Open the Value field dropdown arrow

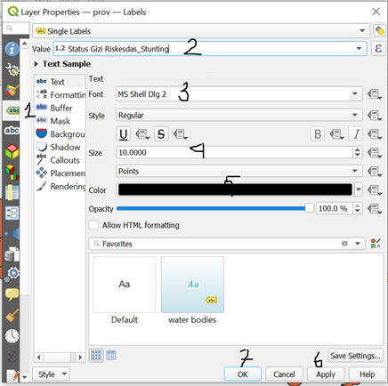point(359,49)
